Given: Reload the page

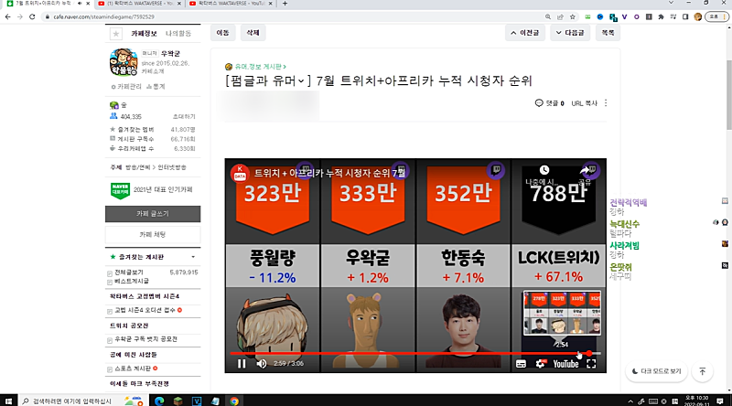Looking at the screenshot, I should pos(32,16).
